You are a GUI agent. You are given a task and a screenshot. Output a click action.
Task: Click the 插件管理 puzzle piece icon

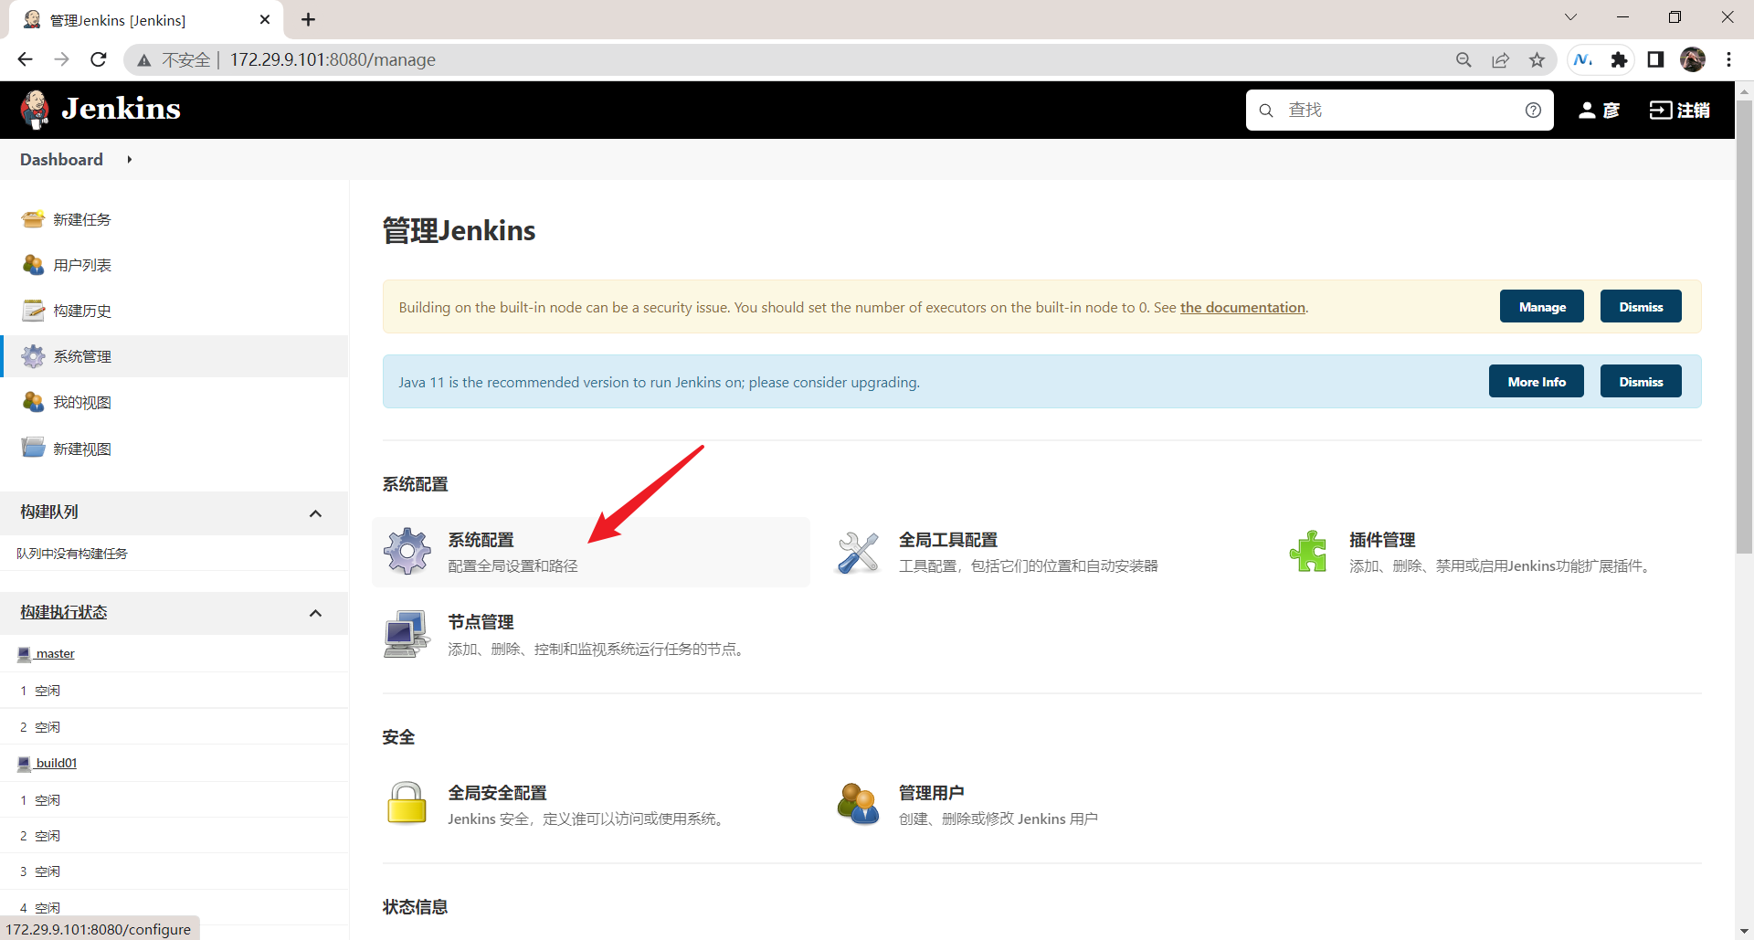tap(1308, 552)
